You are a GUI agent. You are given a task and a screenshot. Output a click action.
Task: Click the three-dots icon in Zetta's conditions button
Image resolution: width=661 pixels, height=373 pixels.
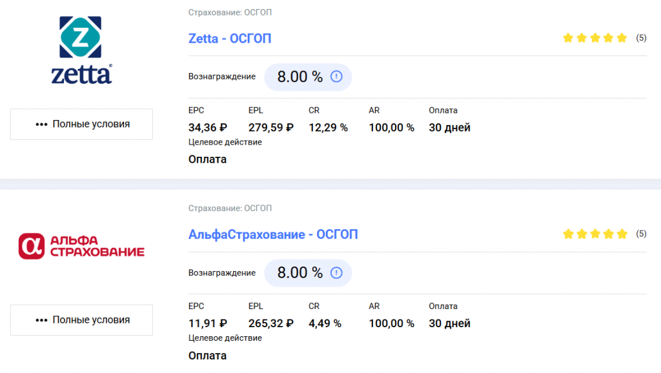click(41, 125)
